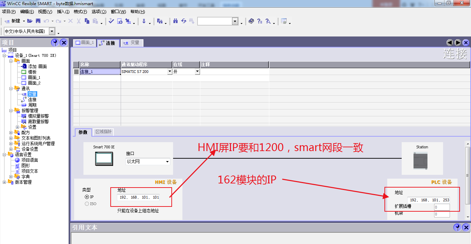Viewport: 471px width, 244px height.
Task: Select 模拟量报警 in the project tree
Action: (x=38, y=116)
